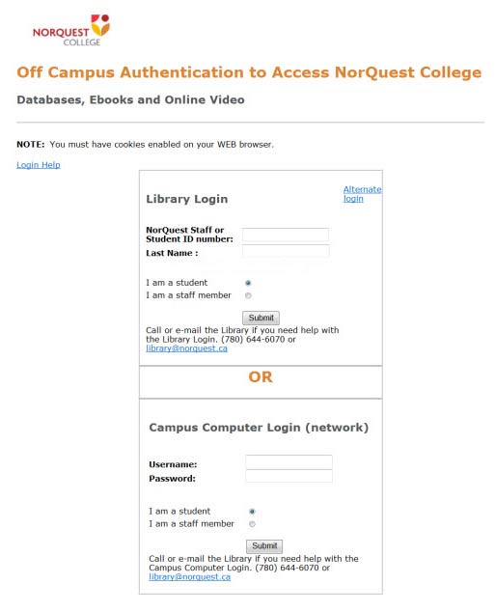
Task: Open the Alternate login link
Action: (362, 194)
